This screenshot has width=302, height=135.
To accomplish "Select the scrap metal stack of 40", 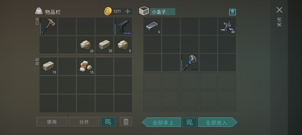I will [x=227, y=26].
